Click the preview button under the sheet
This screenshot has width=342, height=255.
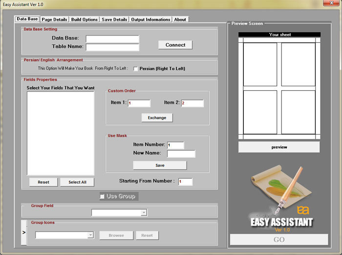(279, 147)
